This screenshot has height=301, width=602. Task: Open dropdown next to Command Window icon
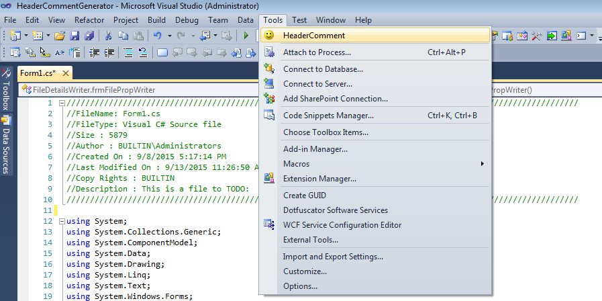coord(592,36)
